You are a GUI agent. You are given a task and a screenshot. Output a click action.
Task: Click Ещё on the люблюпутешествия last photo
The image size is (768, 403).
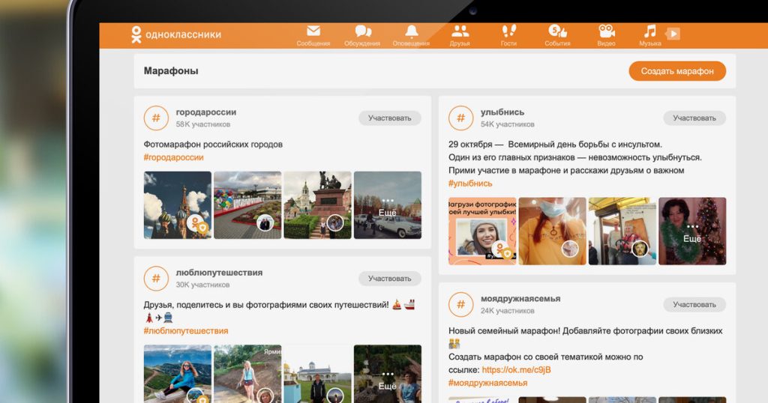(388, 382)
